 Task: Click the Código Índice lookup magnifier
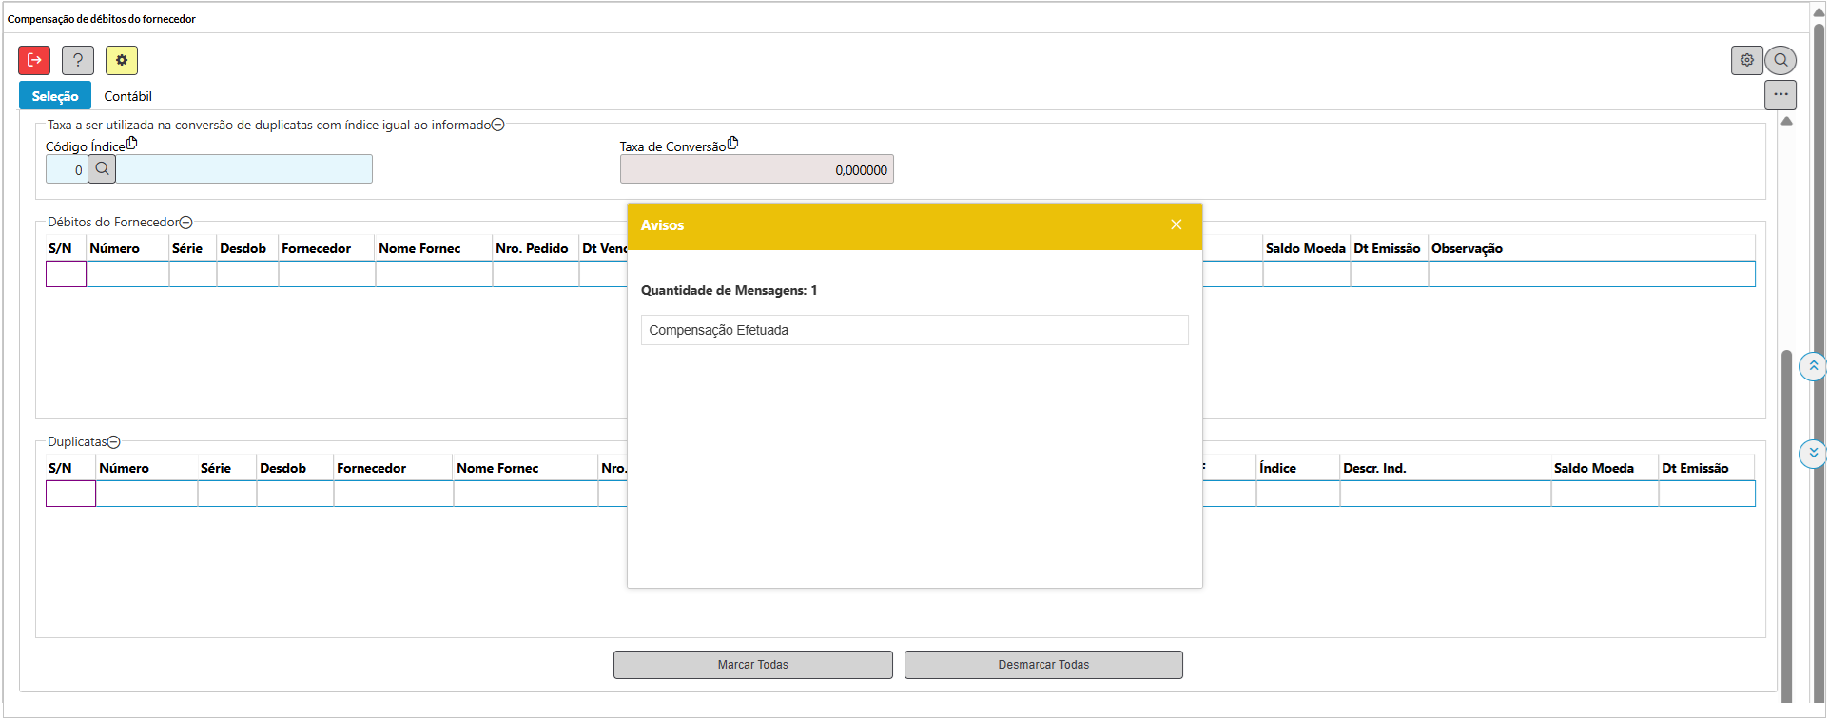tap(102, 169)
